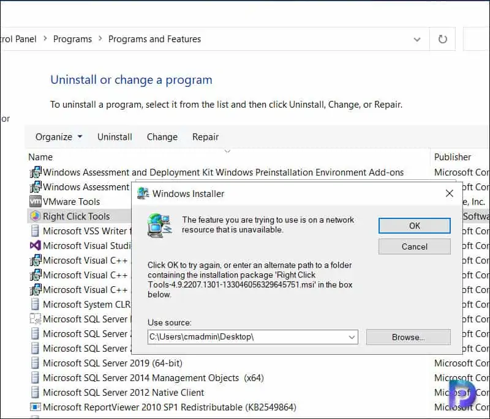Select the Right Click Tools entry
Image resolution: width=490 pixels, height=419 pixels.
76,216
